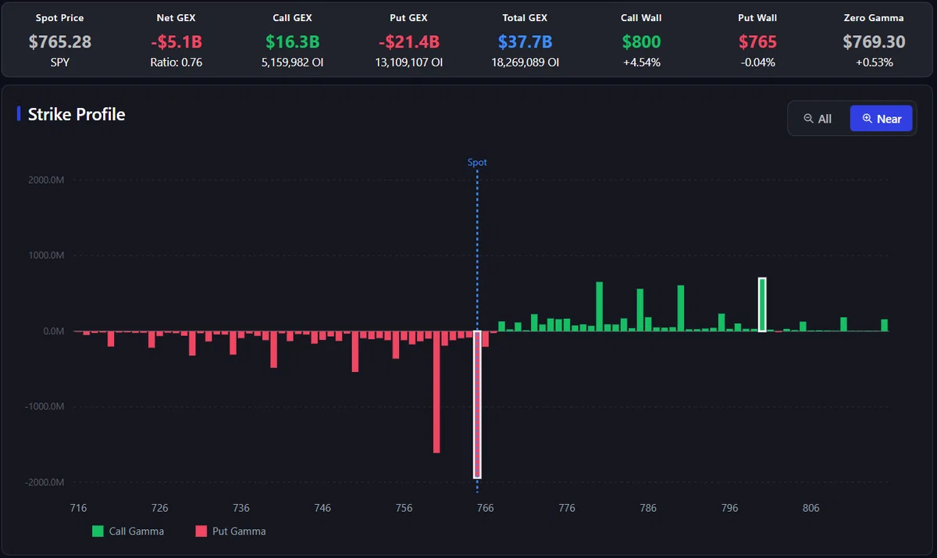Click the 766 strike axis label
937x558 pixels.
[485, 508]
